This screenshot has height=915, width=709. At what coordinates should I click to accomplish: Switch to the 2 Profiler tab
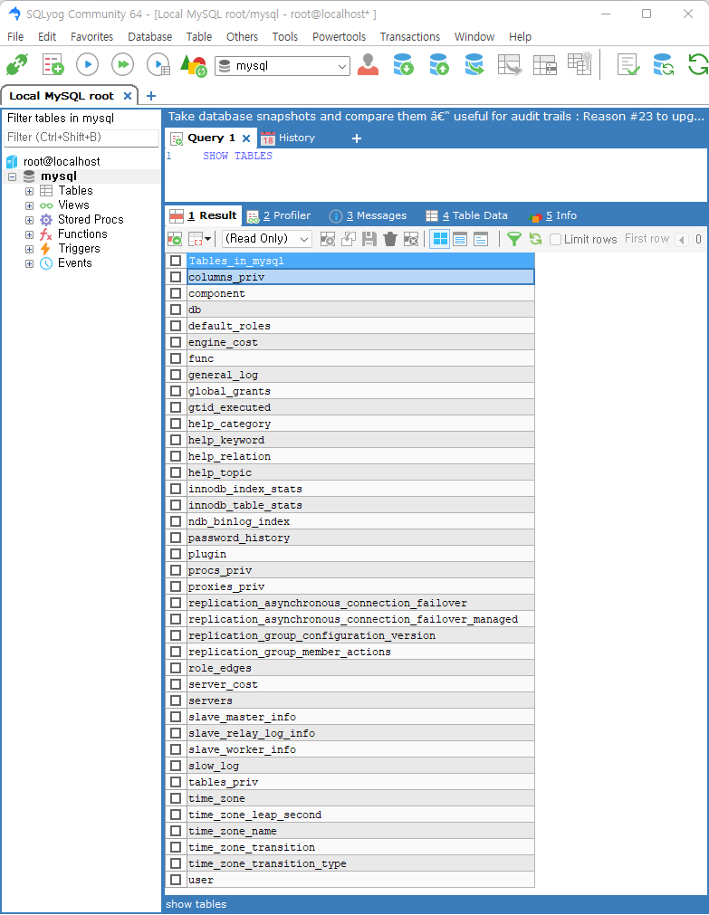(x=279, y=216)
